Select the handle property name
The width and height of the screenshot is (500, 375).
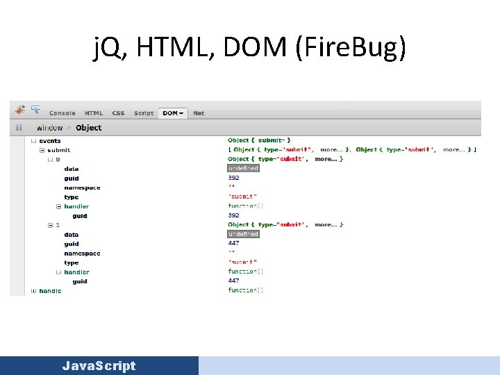coord(50,291)
